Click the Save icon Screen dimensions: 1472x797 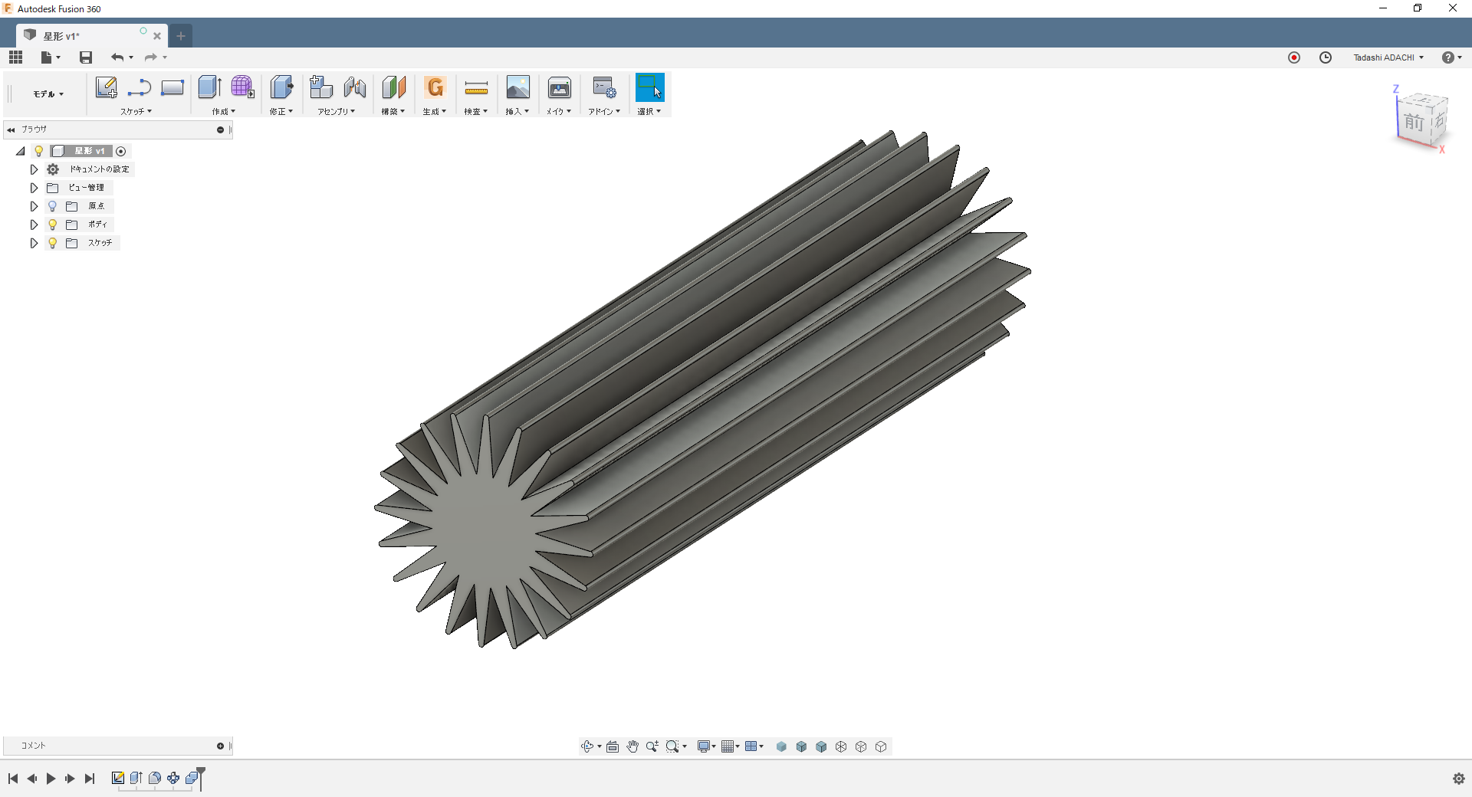86,57
